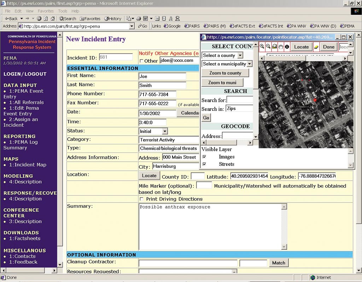Screen dimensions: 362x282
Task: Select the zoom in map tool
Action: [262, 47]
